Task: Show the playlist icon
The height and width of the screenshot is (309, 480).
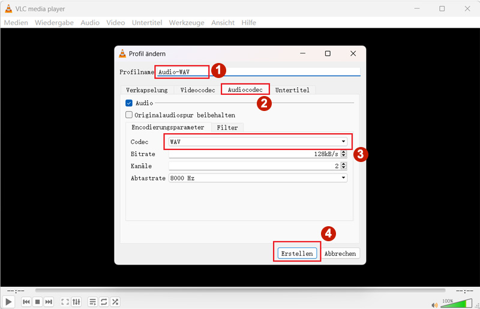Action: pos(92,302)
